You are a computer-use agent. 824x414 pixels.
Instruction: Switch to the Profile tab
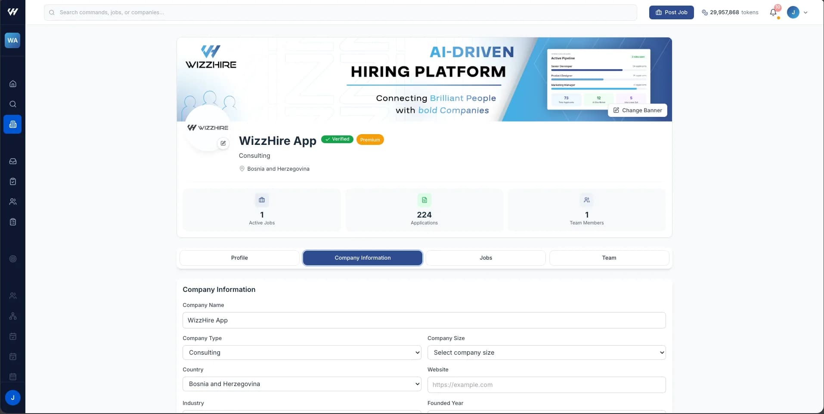239,258
